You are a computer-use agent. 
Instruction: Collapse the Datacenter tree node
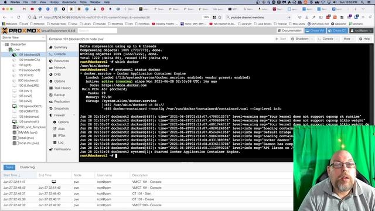(3, 45)
